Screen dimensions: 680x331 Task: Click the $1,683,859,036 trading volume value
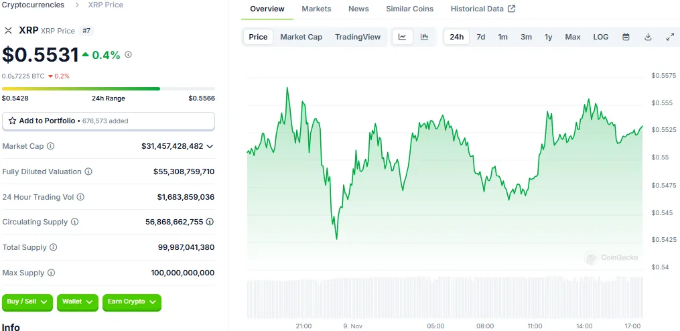click(x=186, y=197)
